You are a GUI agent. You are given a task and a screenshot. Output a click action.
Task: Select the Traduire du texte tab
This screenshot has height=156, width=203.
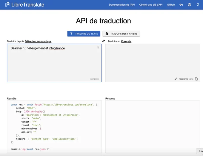(x=84, y=34)
